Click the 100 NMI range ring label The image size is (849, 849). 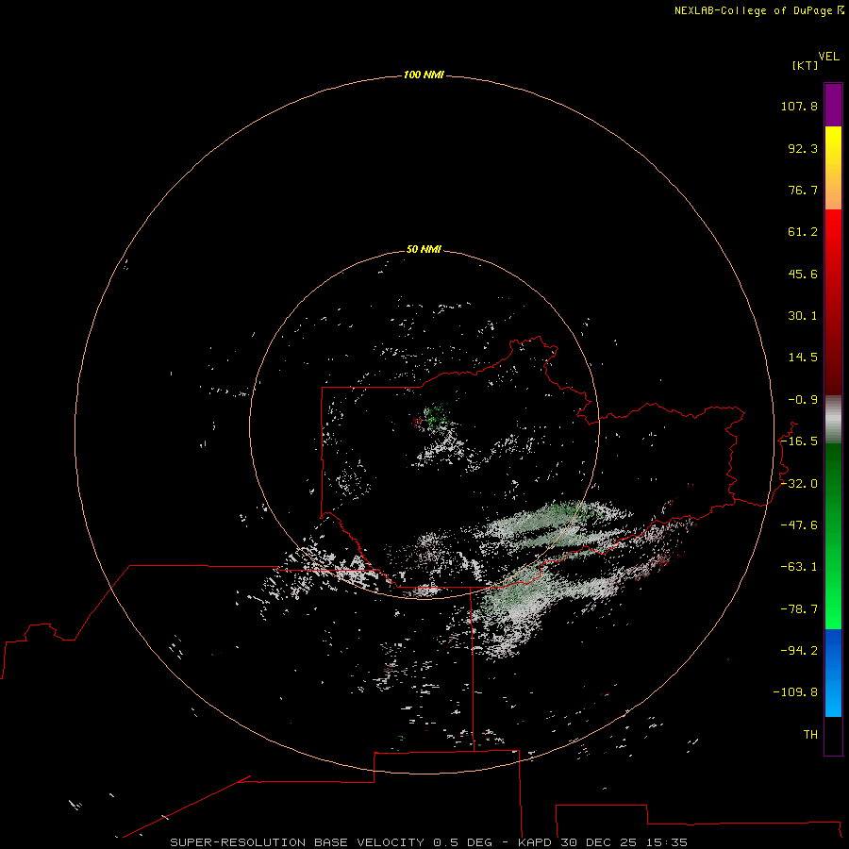424,75
